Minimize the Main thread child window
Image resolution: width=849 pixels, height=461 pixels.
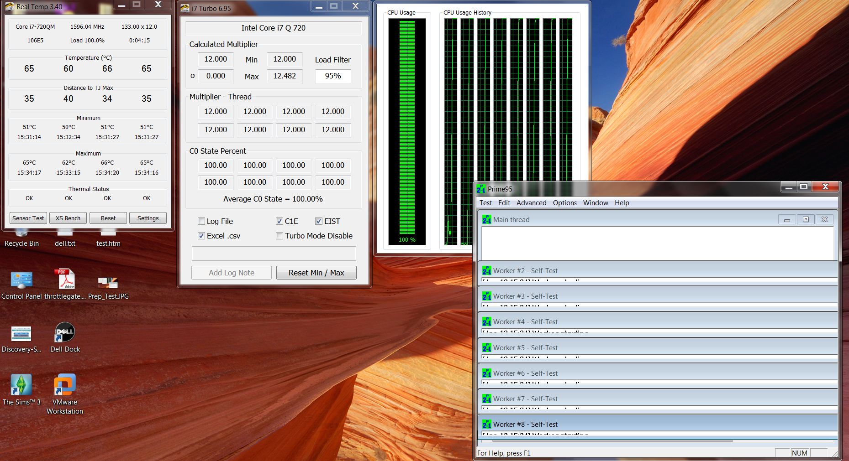787,220
